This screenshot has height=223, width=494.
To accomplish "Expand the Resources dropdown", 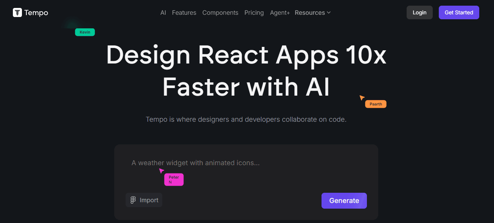I will click(x=310, y=12).
